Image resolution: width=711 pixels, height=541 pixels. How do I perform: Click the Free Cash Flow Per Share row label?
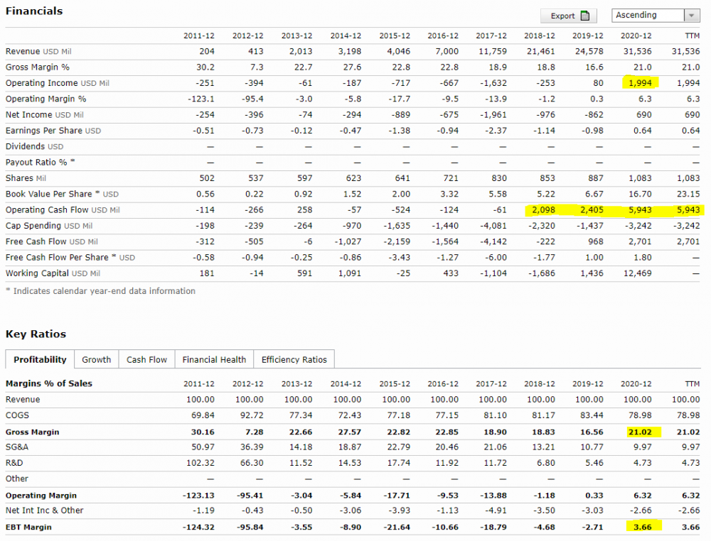(x=70, y=258)
